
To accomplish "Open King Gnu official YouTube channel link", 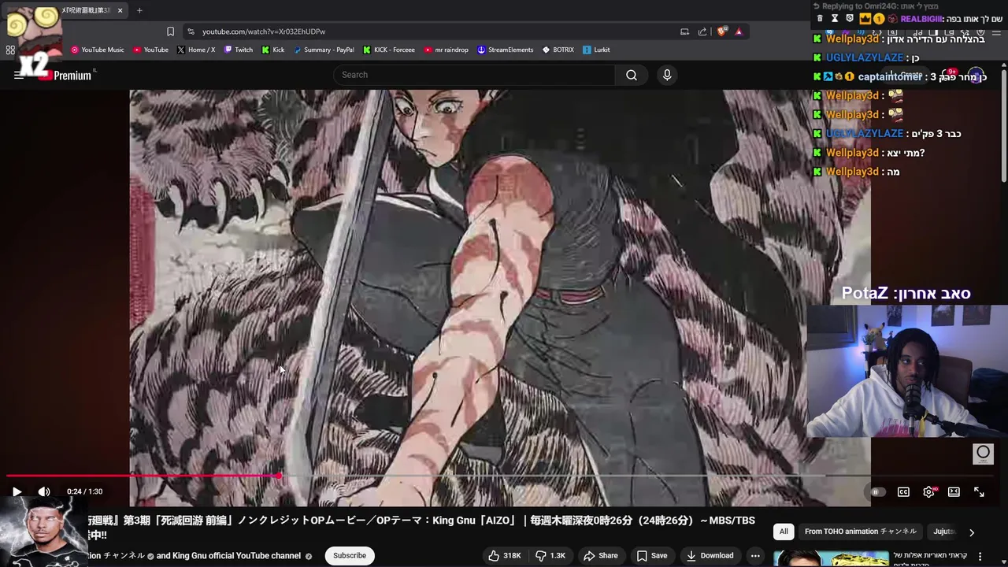I will tap(236, 556).
